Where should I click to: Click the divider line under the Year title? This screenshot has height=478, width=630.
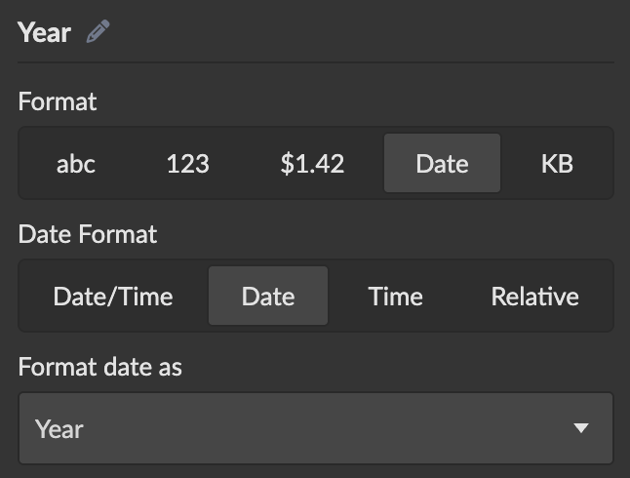[315, 63]
